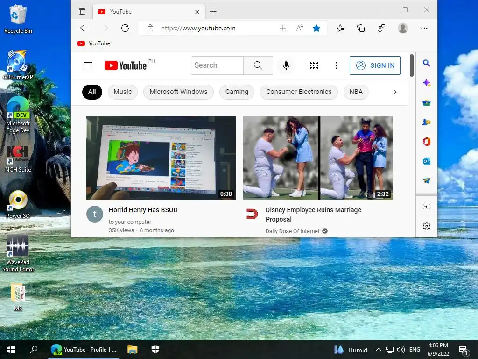Open the Edge feedback/share icon
The height and width of the screenshot is (359, 478).
tap(381, 28)
